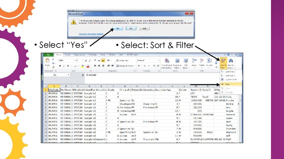Switch to the Review tab
The height and width of the screenshot is (159, 284).
(112, 55)
